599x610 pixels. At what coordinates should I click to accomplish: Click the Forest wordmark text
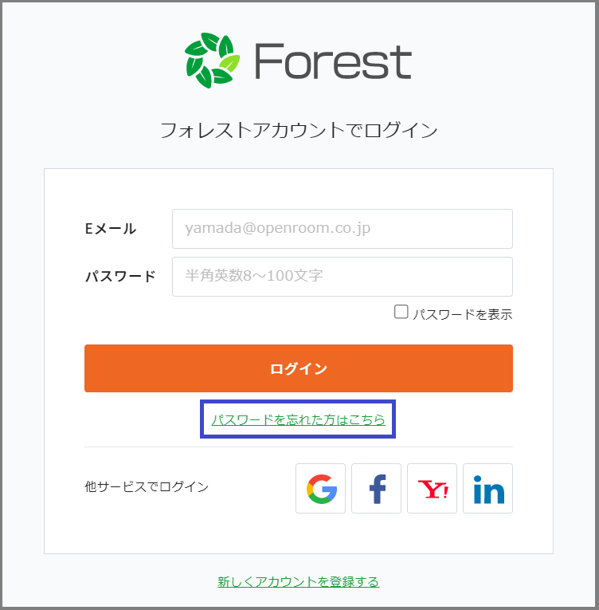click(333, 61)
